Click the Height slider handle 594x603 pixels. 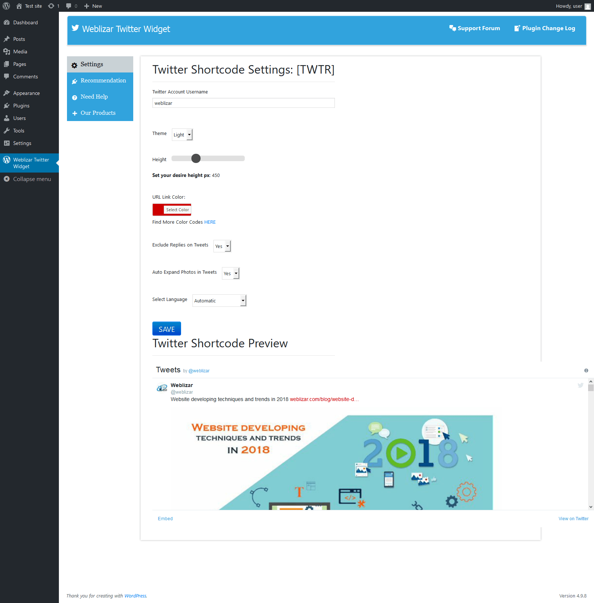[196, 159]
